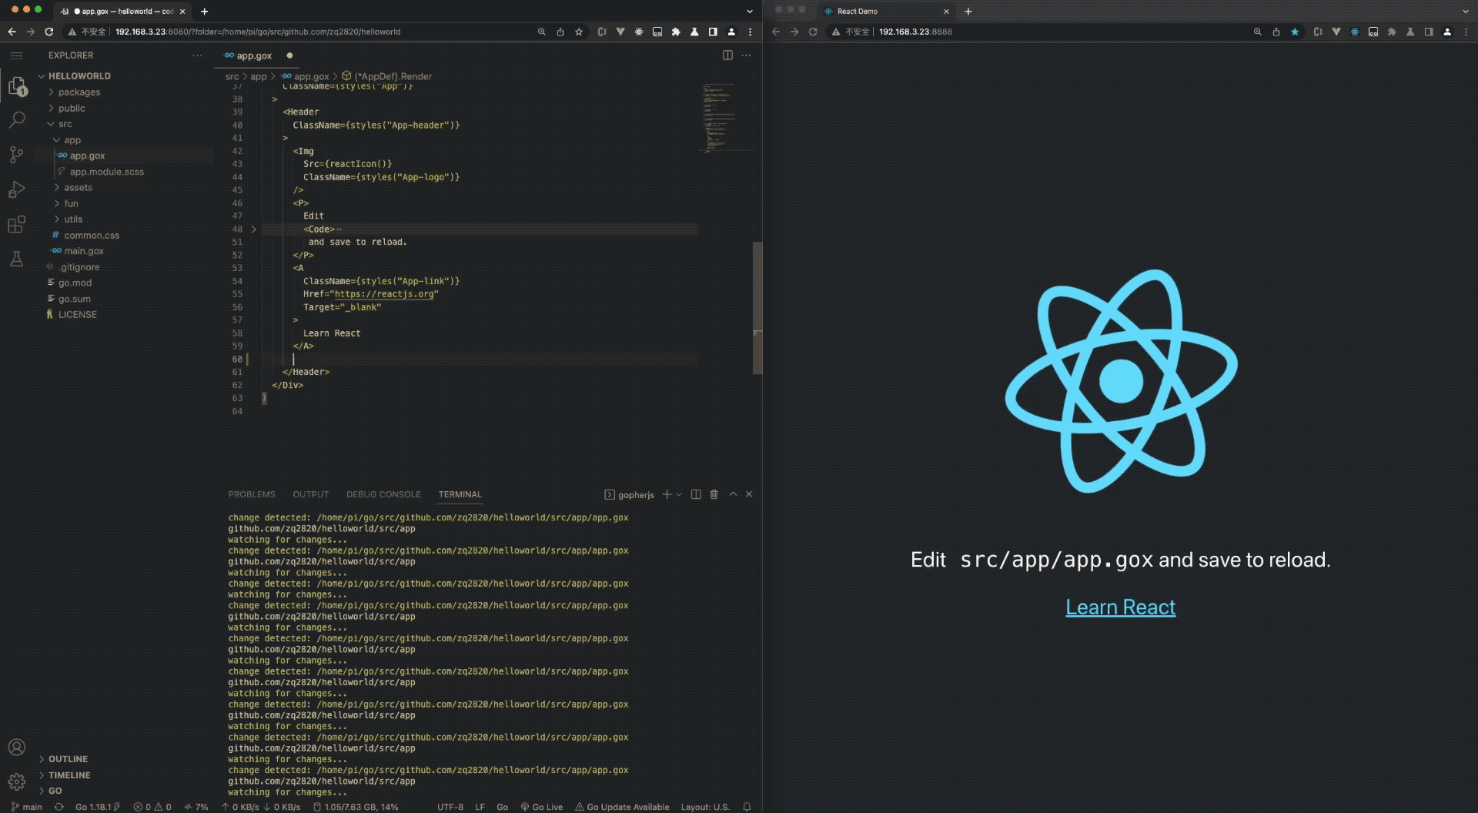Click Go Update Available in status bar

[x=622, y=807]
